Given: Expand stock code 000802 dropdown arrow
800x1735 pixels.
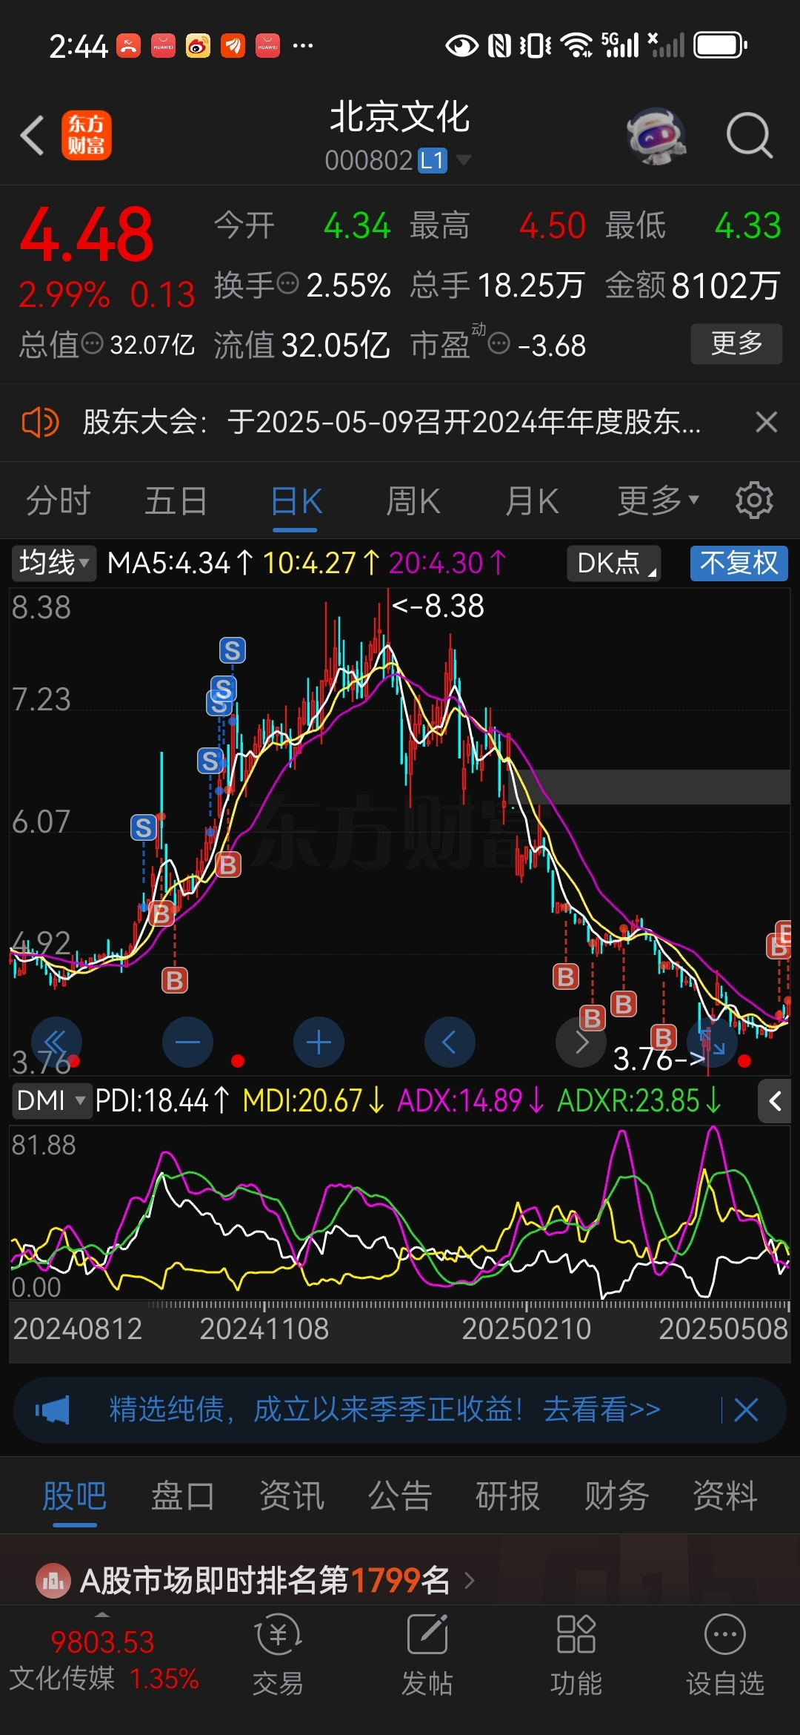Looking at the screenshot, I should (464, 159).
